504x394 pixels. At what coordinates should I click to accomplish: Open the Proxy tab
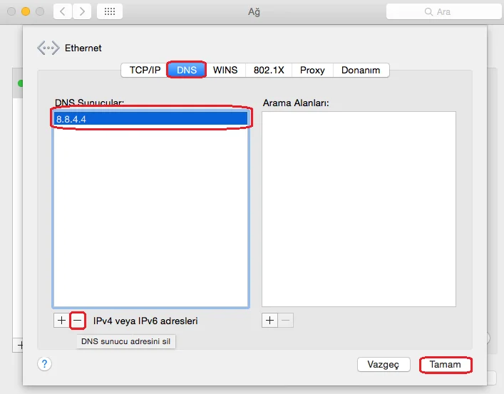pos(312,70)
